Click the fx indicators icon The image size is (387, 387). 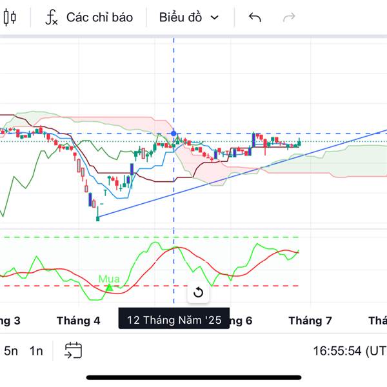coord(52,17)
